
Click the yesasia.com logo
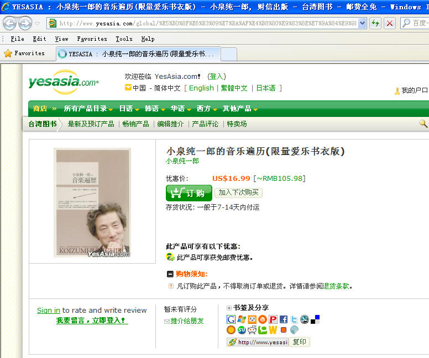tap(64, 82)
